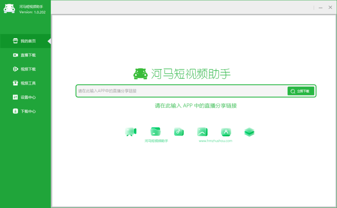Click the hippo logo in the top-left corner

9,9
